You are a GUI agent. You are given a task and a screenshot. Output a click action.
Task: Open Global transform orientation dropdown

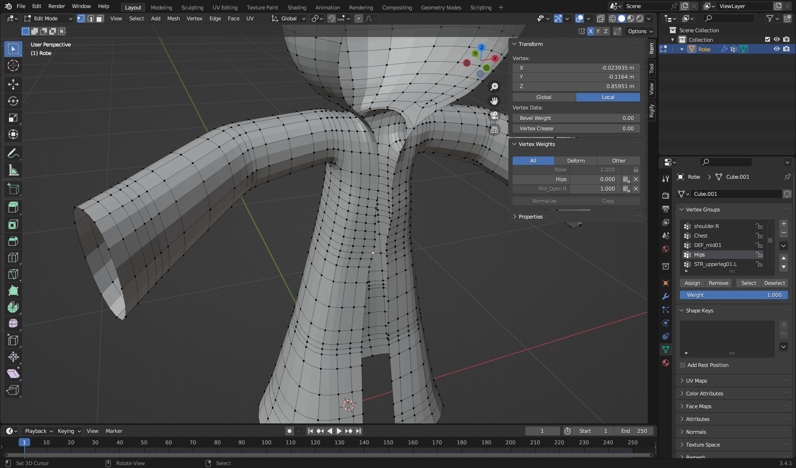[289, 18]
